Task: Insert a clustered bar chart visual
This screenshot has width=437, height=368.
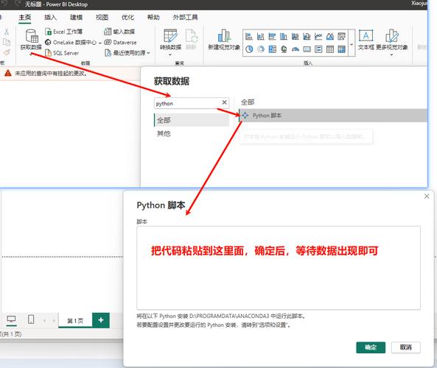Action: pos(272,36)
